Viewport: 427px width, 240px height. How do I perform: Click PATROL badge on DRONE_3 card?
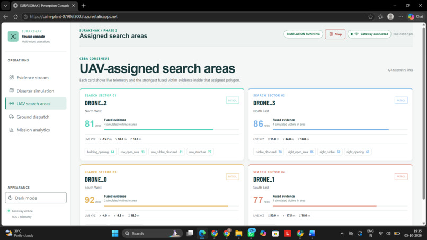pyautogui.click(x=401, y=100)
